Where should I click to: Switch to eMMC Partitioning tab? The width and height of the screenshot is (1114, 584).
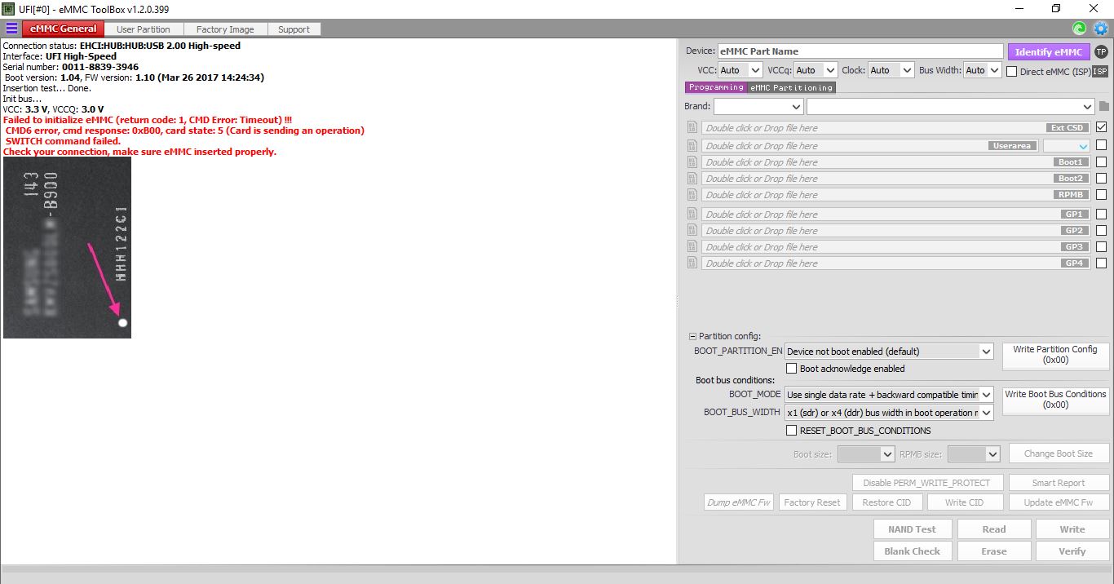[792, 87]
